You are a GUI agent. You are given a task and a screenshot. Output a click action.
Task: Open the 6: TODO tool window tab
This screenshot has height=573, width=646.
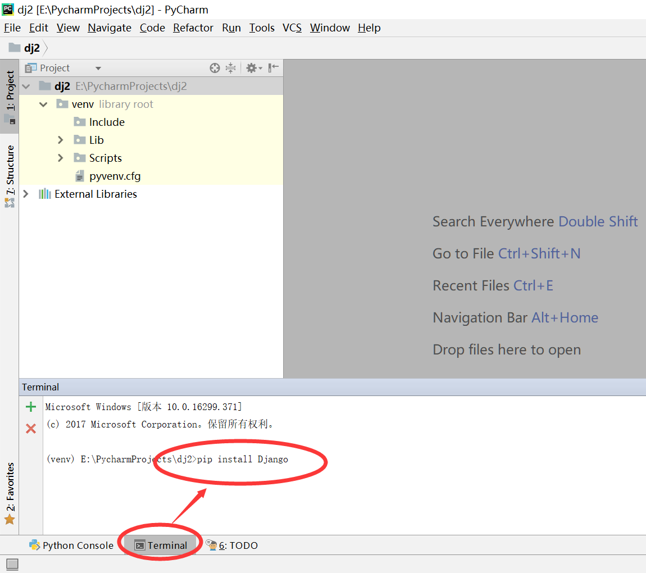click(x=232, y=545)
